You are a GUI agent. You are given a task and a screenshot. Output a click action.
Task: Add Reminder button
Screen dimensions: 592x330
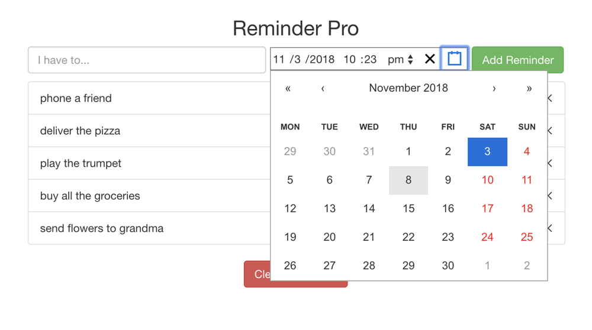[517, 60]
